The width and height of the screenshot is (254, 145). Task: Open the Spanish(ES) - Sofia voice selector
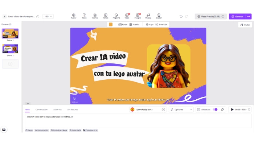tap(148, 109)
